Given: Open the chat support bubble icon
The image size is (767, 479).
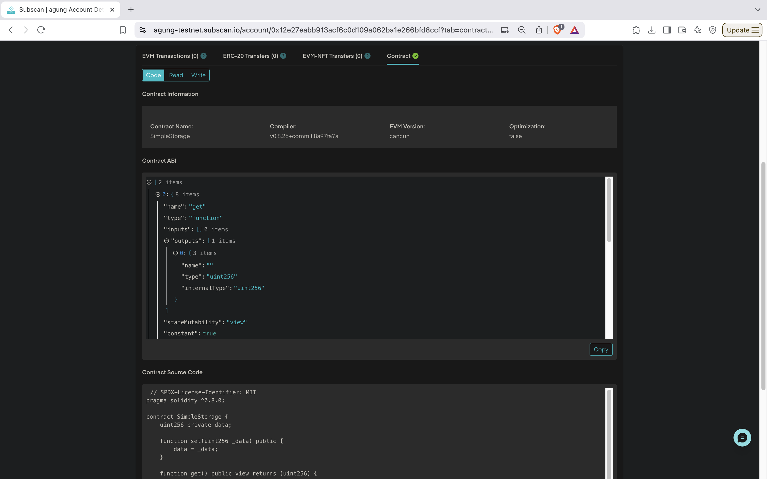Looking at the screenshot, I should coord(742,437).
